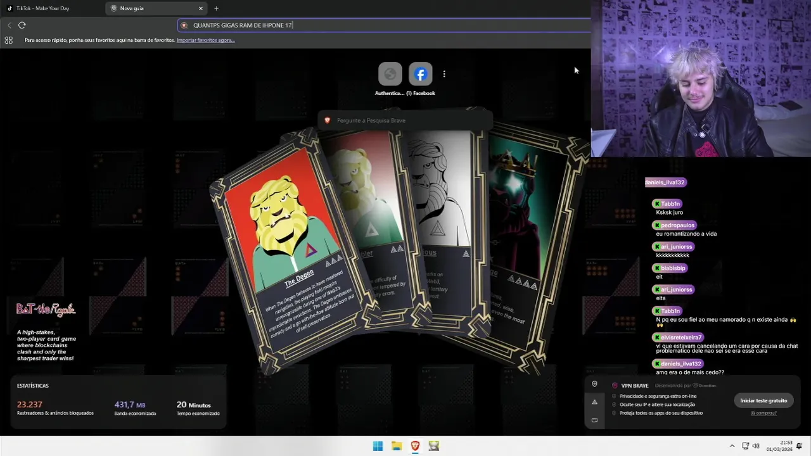811x456 pixels.
Task: Reload the page with the refresh icon
Action: [22, 25]
